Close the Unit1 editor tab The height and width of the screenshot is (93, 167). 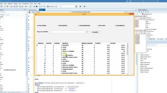44,10
